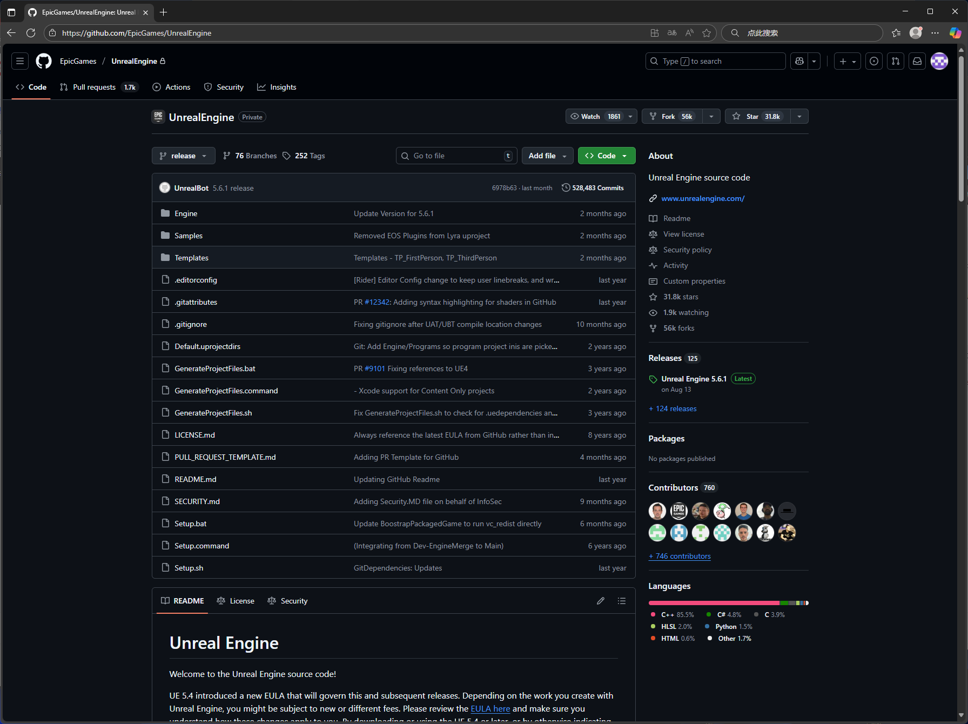Open the GitHub hamburger navigation menu
This screenshot has height=724, width=968.
point(20,61)
